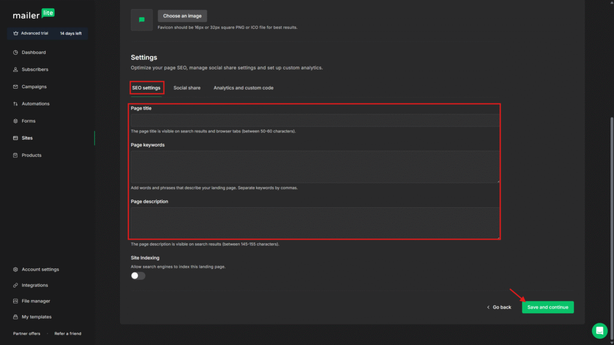Image resolution: width=614 pixels, height=345 pixels.
Task: Click the Page description text area
Action: pyautogui.click(x=315, y=223)
